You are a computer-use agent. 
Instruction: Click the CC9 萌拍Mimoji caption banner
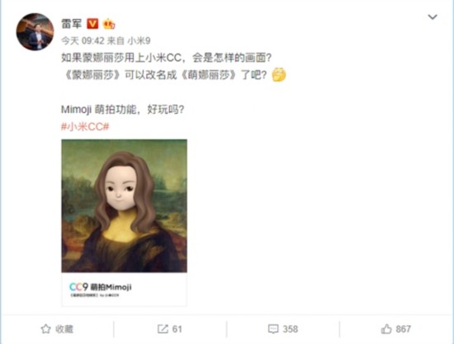(124, 289)
